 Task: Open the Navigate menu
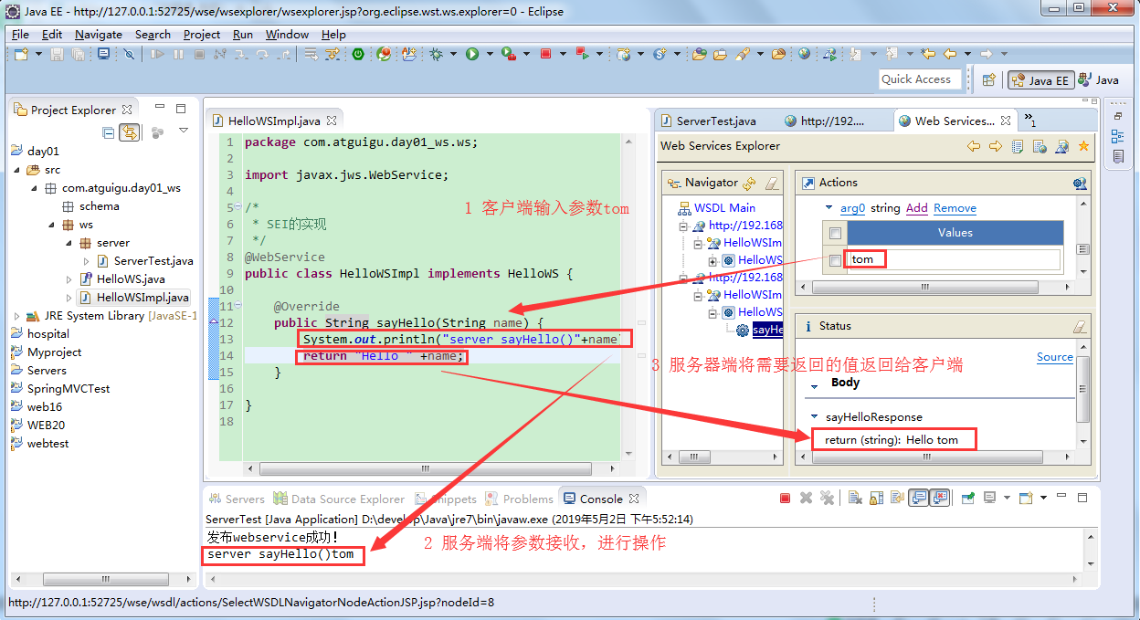click(x=99, y=34)
